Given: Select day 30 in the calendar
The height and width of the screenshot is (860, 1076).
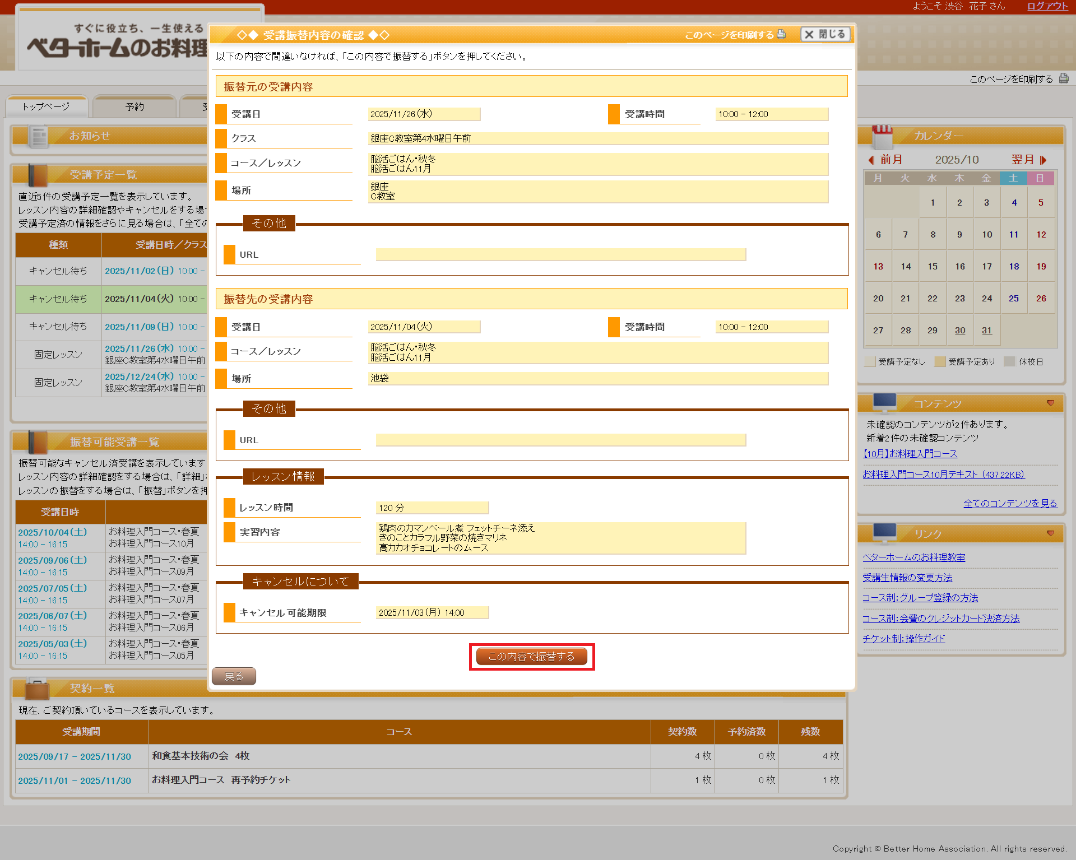Looking at the screenshot, I should click(959, 331).
